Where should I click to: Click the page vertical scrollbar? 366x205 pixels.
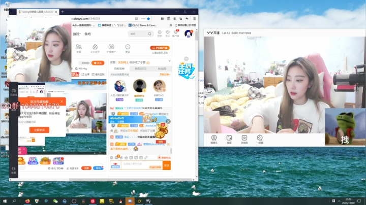pos(197,35)
